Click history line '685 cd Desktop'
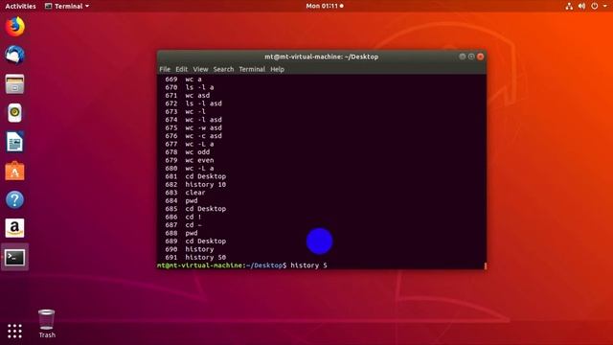Viewport: 613px width, 345px height. tap(195, 209)
